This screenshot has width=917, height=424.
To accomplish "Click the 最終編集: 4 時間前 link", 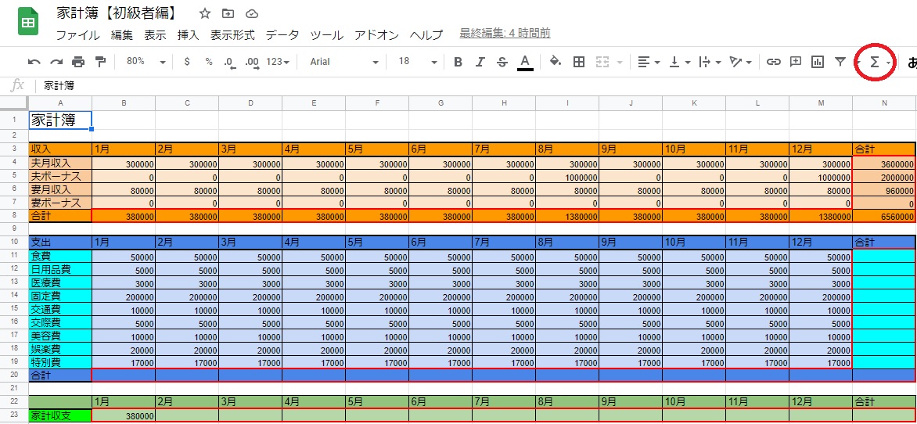I will [505, 34].
